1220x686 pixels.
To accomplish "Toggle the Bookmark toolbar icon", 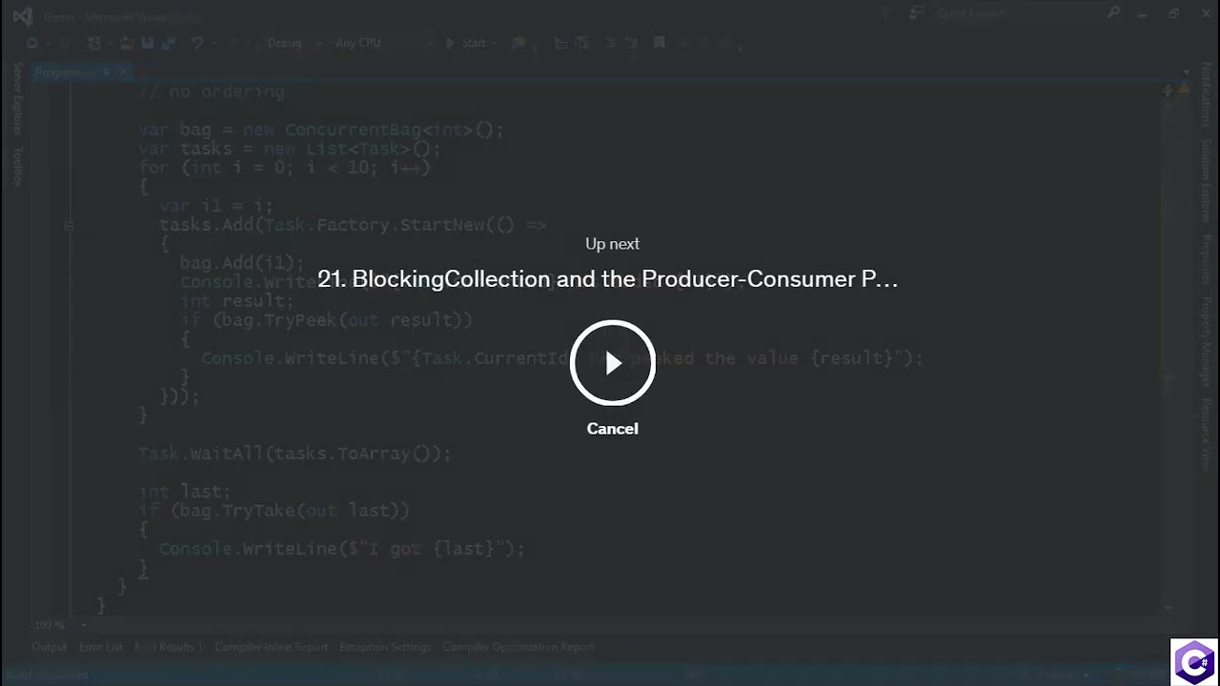I will tap(659, 43).
